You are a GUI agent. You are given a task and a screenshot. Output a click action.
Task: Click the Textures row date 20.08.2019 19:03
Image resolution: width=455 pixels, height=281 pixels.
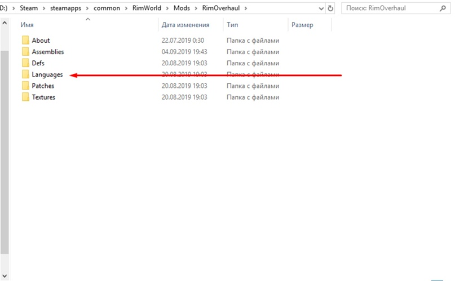tap(184, 97)
